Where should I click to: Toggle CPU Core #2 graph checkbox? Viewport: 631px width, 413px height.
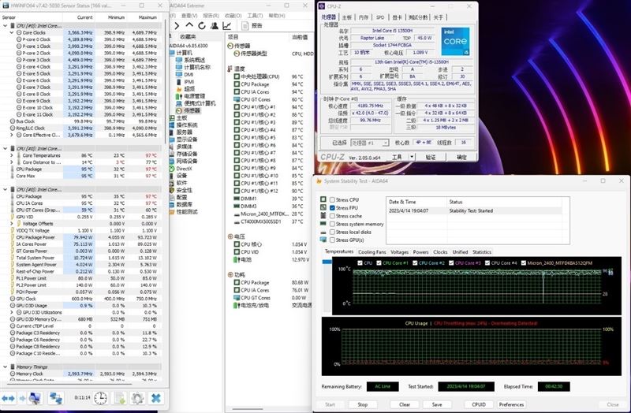click(415, 263)
